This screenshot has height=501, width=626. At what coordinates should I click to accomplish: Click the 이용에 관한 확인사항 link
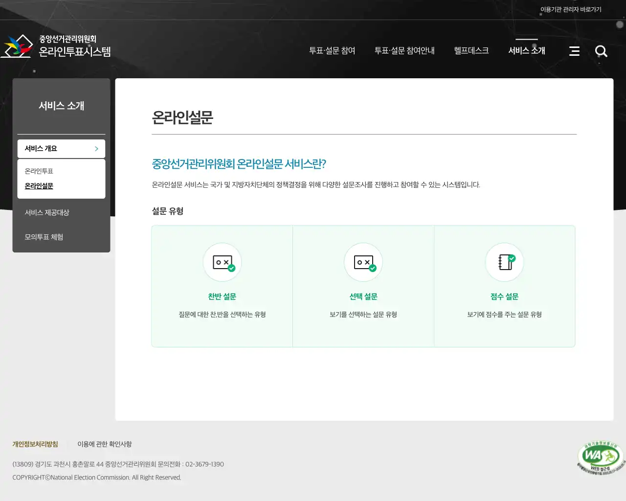(x=105, y=444)
